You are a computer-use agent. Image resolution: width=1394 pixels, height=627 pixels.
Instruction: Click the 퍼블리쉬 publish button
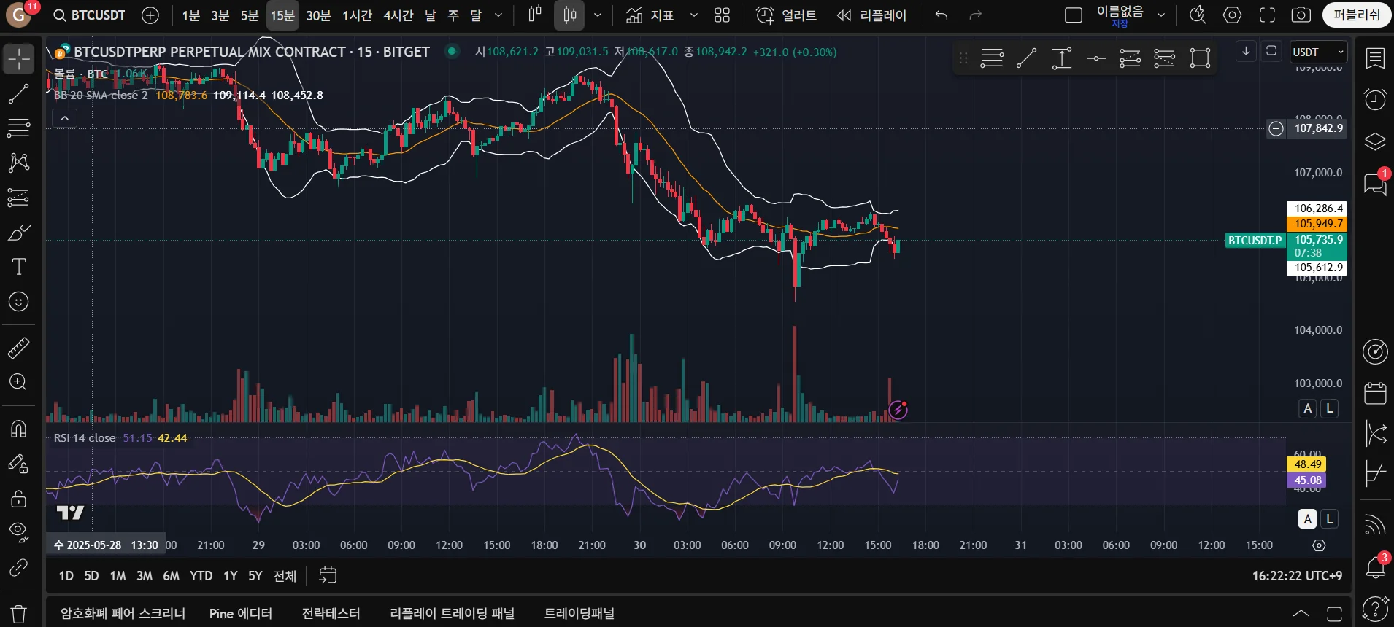tap(1355, 15)
